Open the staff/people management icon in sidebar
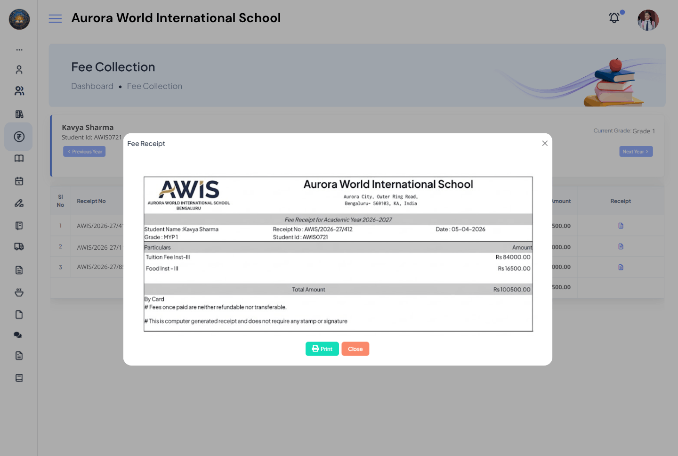The height and width of the screenshot is (456, 678). (x=19, y=90)
